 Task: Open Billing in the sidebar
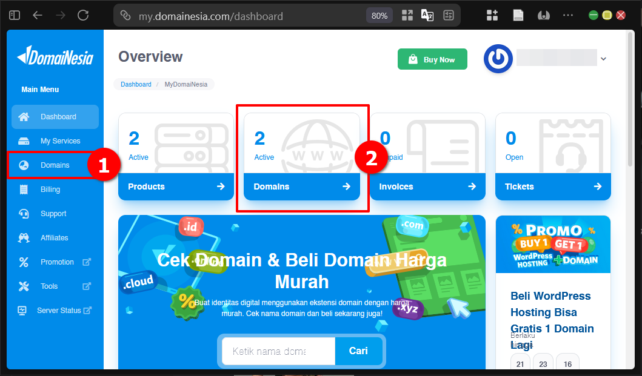tap(55, 189)
